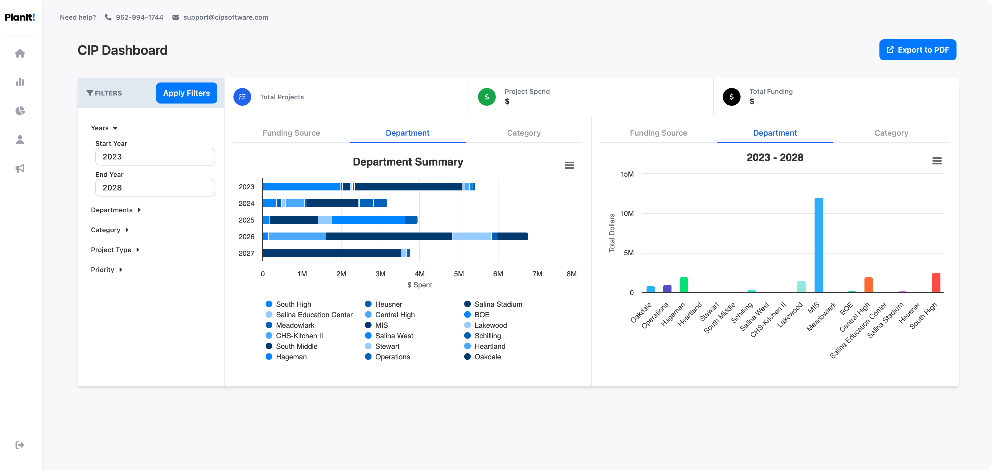Click the logout icon at sidebar bottom
The width and height of the screenshot is (992, 470).
click(x=20, y=445)
